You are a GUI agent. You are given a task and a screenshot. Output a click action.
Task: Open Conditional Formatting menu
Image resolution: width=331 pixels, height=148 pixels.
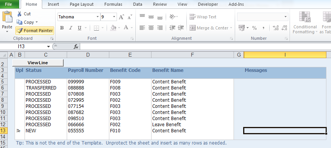pos(305,23)
